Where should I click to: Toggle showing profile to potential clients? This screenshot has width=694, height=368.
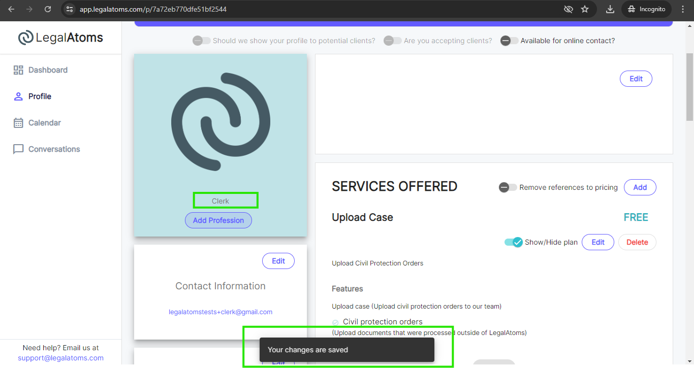[201, 41]
